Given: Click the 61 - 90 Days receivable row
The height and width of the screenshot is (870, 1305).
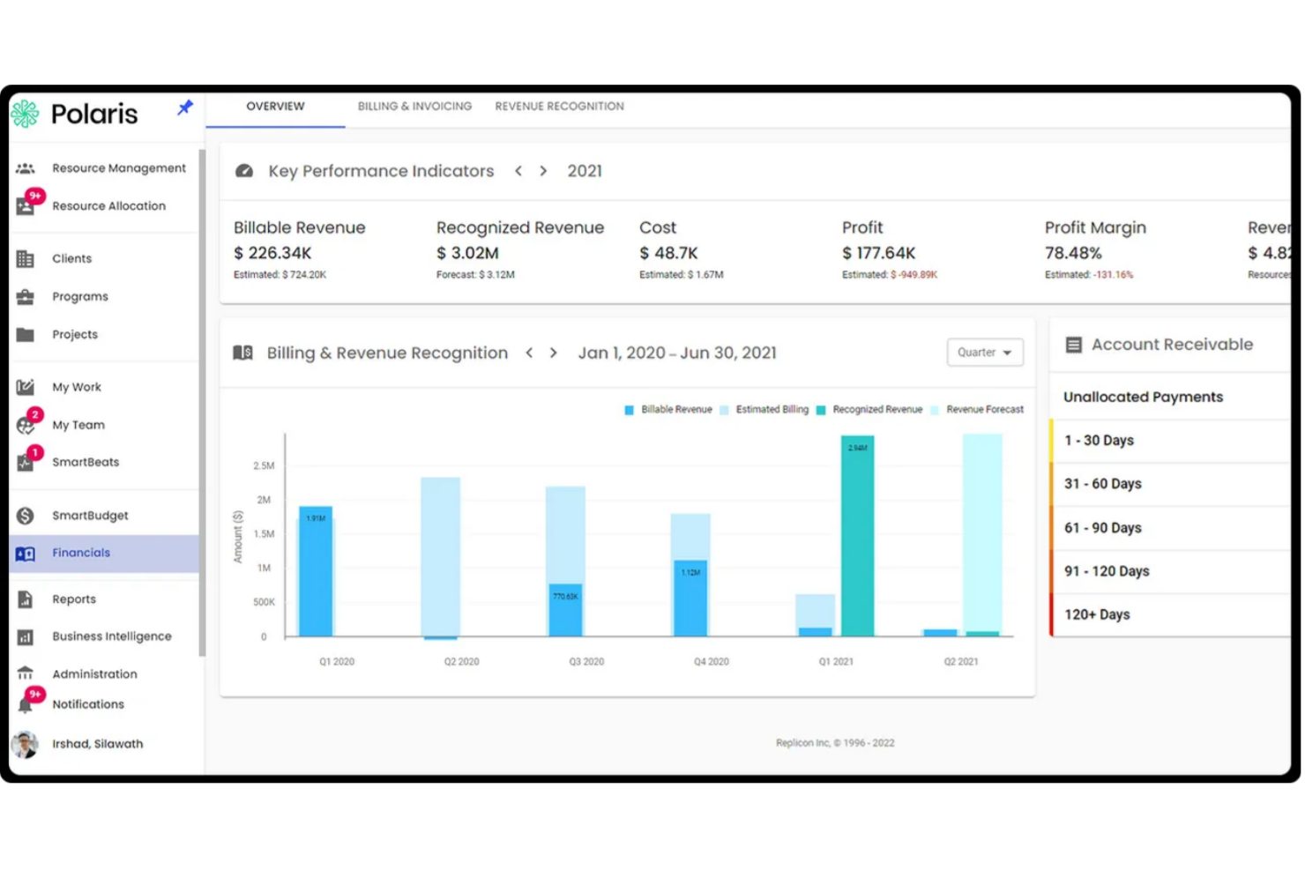Looking at the screenshot, I should [1171, 528].
